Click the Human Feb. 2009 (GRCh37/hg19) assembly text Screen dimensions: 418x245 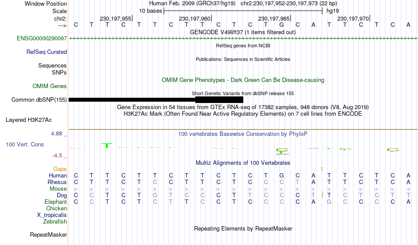[x=192, y=4]
